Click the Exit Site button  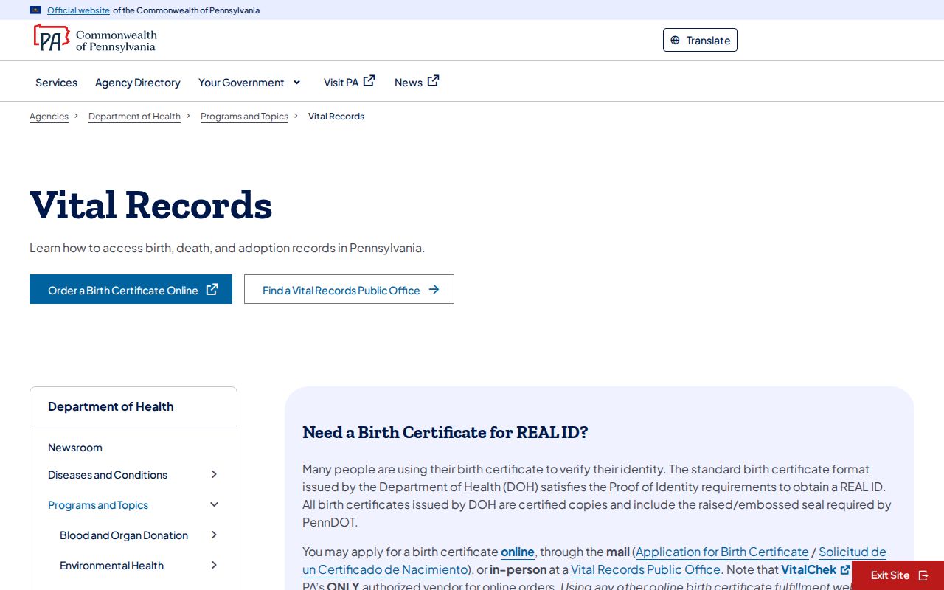[x=898, y=575]
